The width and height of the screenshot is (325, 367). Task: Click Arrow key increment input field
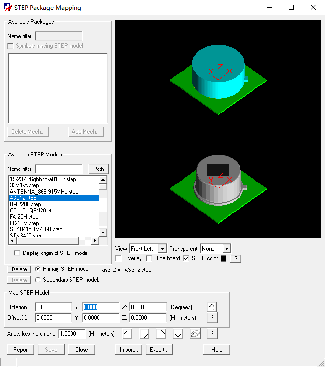pyautogui.click(x=72, y=334)
